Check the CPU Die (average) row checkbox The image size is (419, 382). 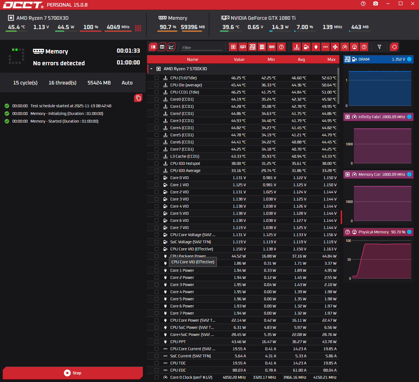click(157, 85)
